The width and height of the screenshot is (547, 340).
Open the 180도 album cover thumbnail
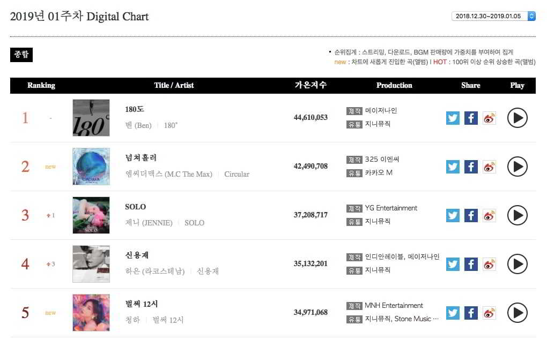(91, 118)
